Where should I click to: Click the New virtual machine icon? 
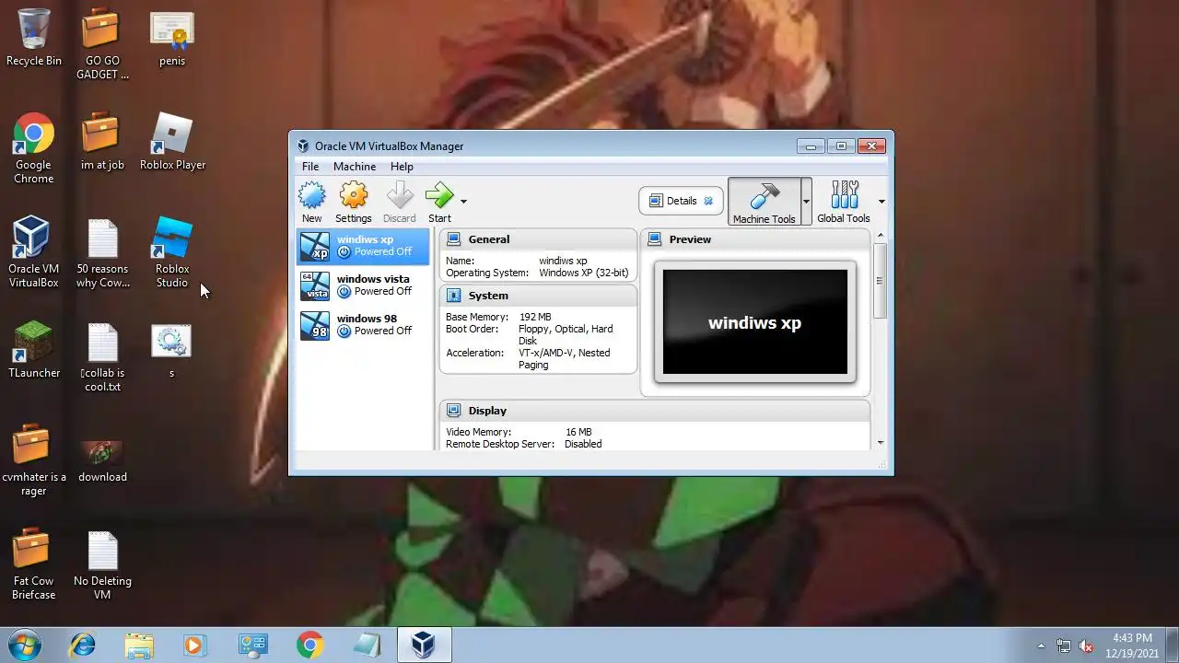(x=312, y=195)
